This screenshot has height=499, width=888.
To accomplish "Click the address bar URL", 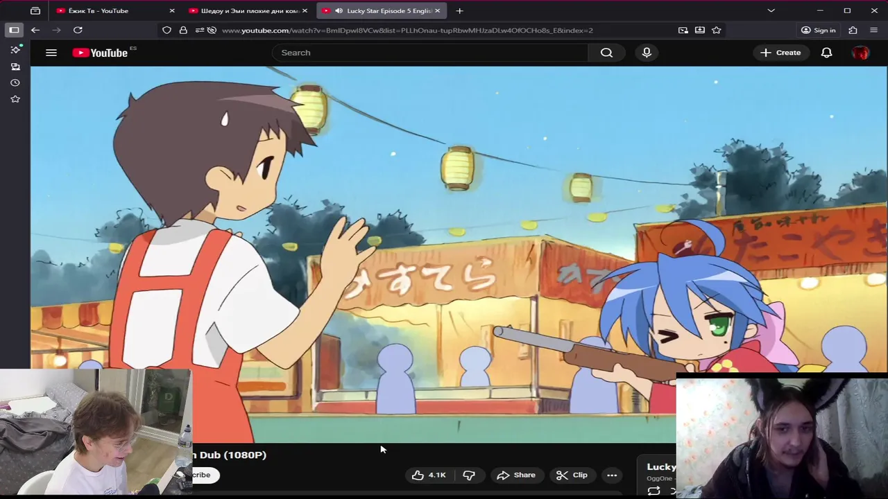I will tap(407, 30).
